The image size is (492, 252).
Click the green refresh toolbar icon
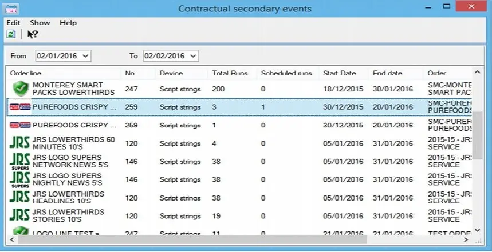click(x=11, y=34)
